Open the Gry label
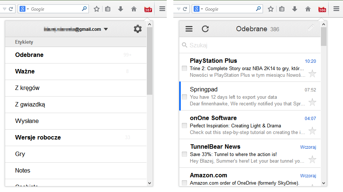The height and width of the screenshot is (192, 343). click(x=76, y=154)
